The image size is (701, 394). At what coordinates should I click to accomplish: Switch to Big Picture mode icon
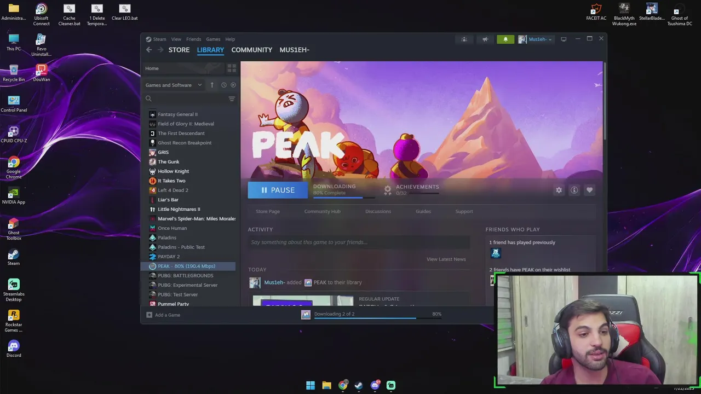tap(564, 39)
